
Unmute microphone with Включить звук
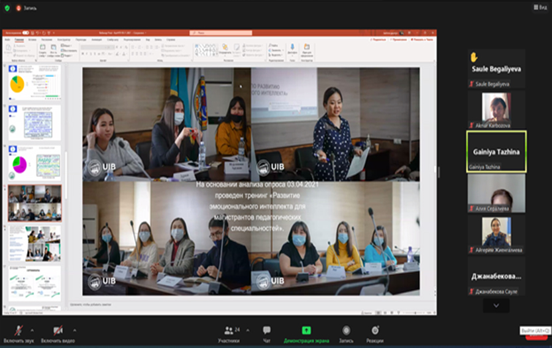pos(17,333)
